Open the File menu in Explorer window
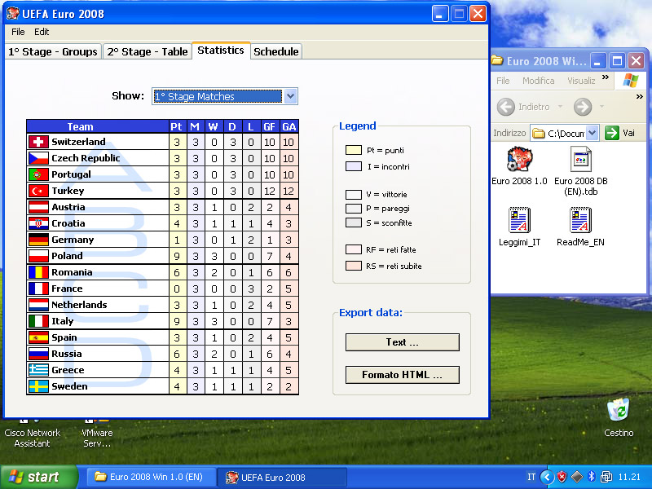Screen dimensions: 652x489 [x=503, y=81]
